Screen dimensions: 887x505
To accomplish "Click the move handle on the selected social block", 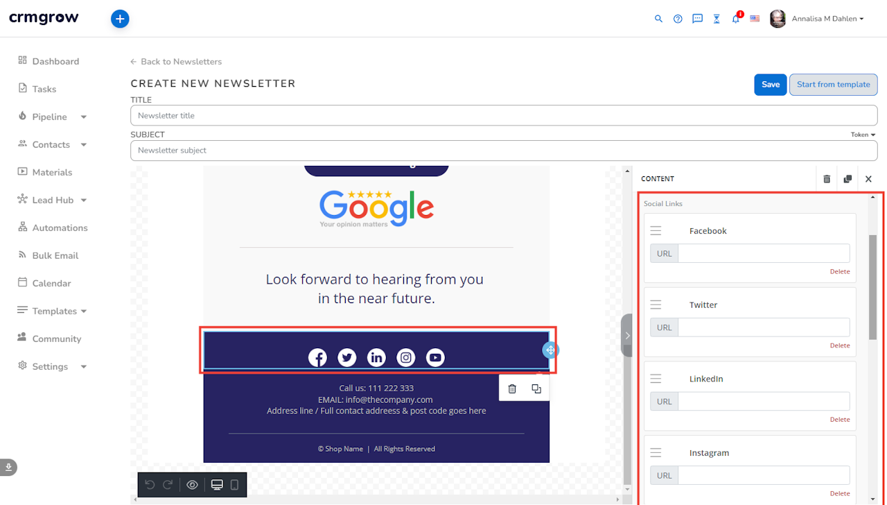I will (x=550, y=350).
